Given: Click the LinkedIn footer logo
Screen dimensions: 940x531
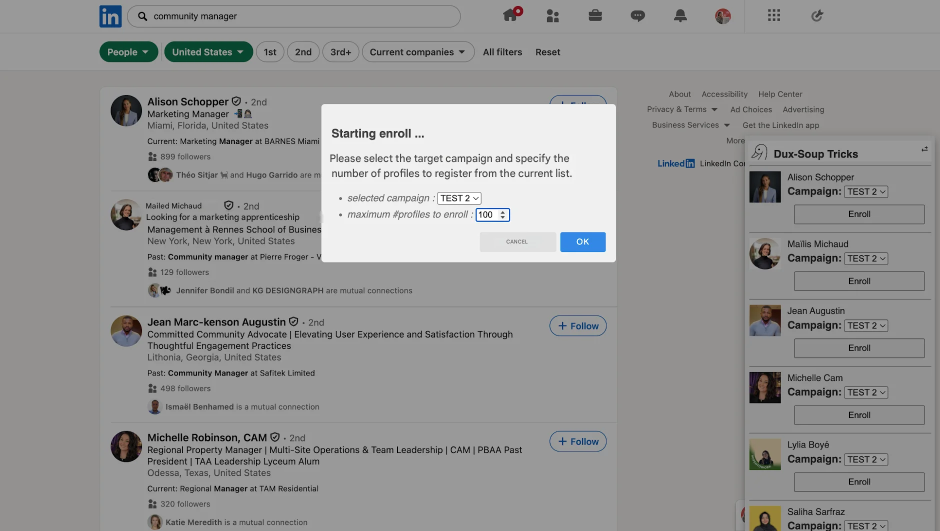Looking at the screenshot, I should (x=676, y=163).
